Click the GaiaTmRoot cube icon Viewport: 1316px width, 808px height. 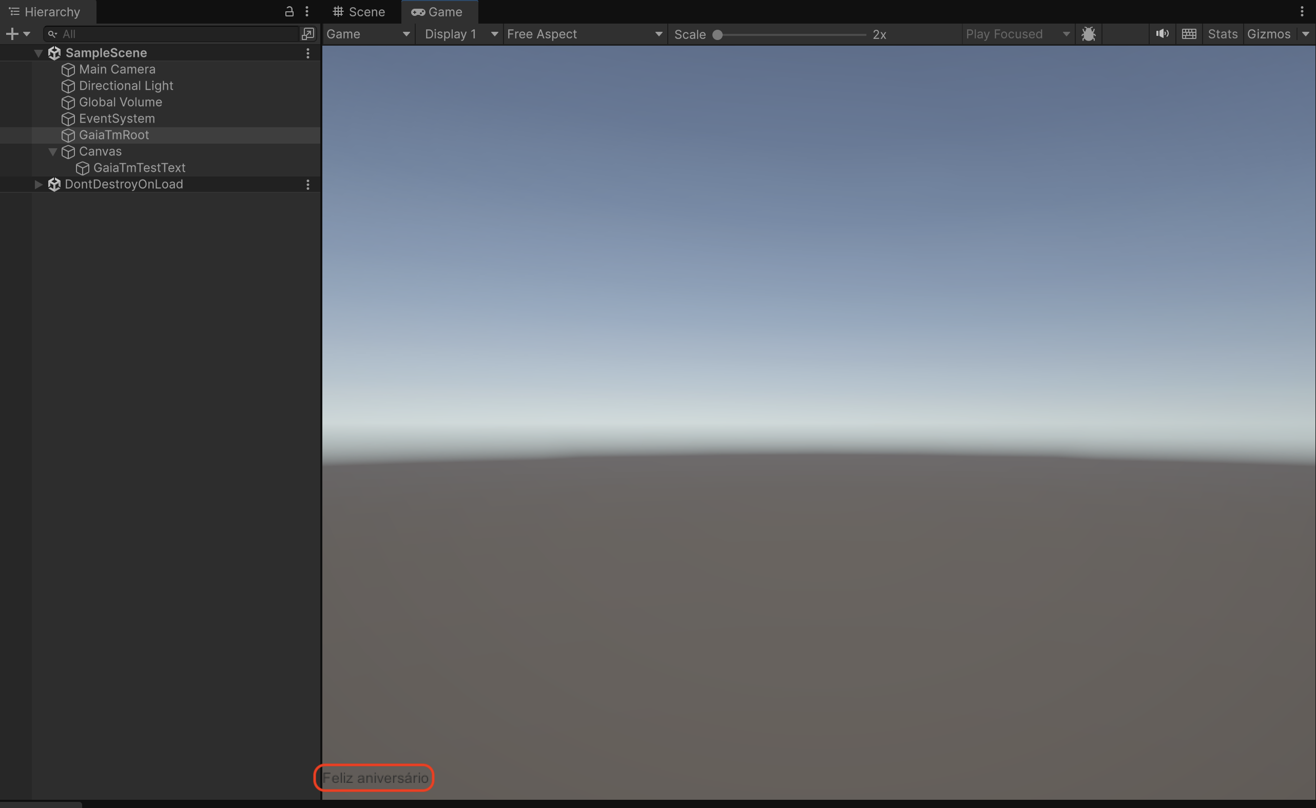[68, 135]
